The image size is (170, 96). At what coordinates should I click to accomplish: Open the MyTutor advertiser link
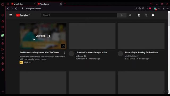[x=28, y=62]
